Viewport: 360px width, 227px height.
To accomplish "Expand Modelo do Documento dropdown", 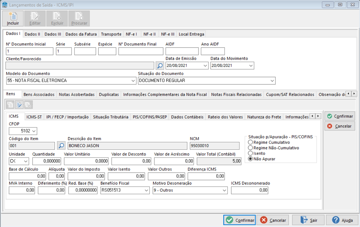I will pyautogui.click(x=133, y=81).
